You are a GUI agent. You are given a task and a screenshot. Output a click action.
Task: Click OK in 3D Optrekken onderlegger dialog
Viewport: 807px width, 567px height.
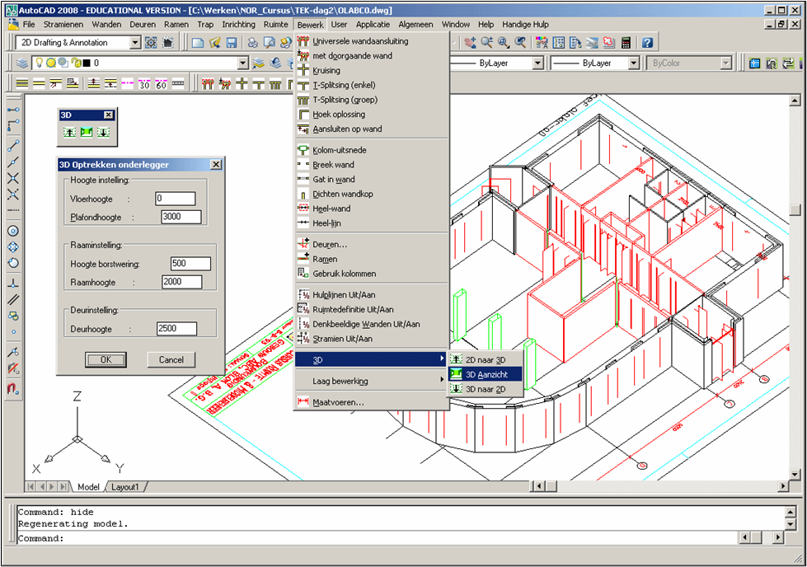click(x=106, y=359)
